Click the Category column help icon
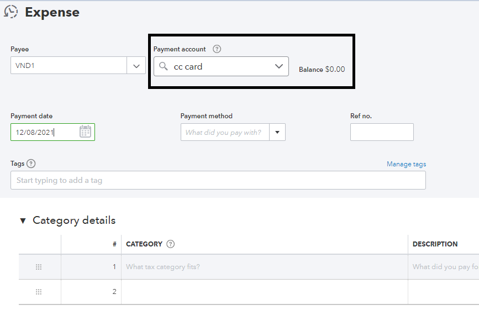479x310 pixels. tap(171, 244)
